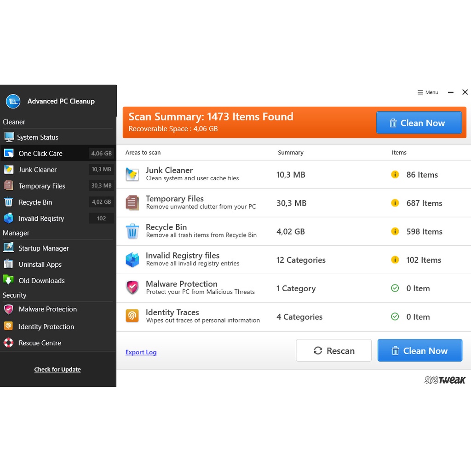The image size is (471, 471).
Task: Open Recycle Bin from sidebar icon
Action: [9, 202]
